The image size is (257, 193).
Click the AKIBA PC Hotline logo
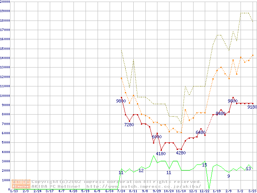point(21,184)
